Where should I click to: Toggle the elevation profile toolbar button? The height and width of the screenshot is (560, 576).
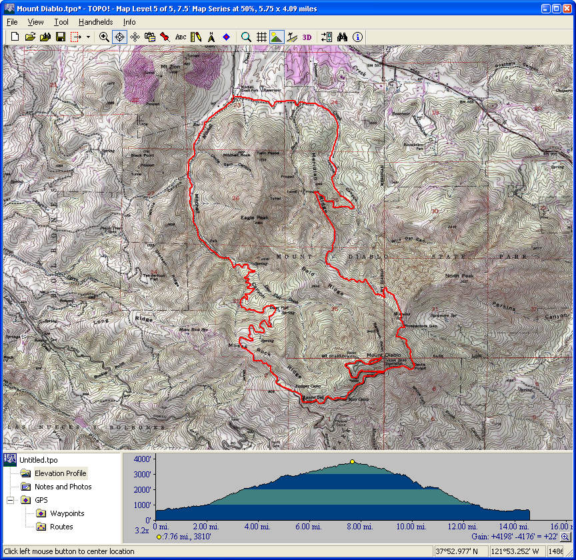[x=277, y=37]
